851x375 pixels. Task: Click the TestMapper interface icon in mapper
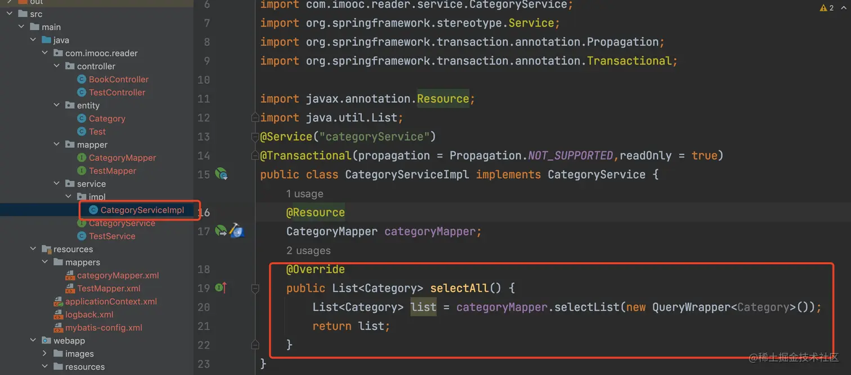pyautogui.click(x=82, y=171)
